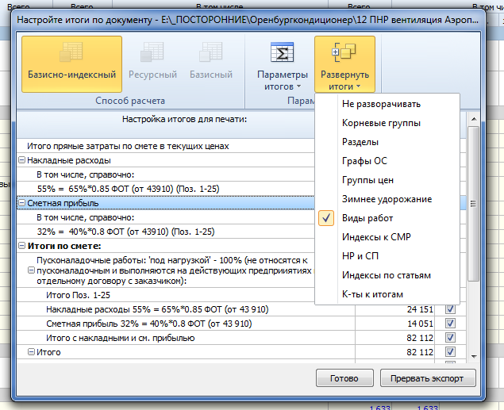Click the 24 151 value cell
The height and width of the screenshot is (410, 504).
coord(394,309)
